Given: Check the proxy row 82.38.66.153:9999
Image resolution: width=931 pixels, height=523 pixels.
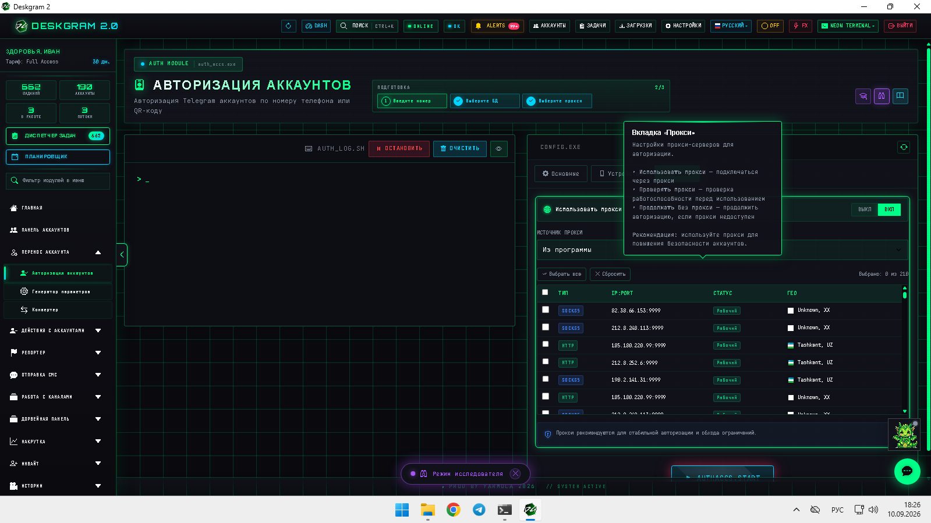Looking at the screenshot, I should tap(546, 310).
